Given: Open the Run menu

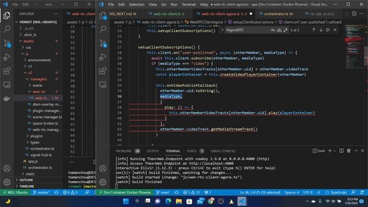Looking at the screenshot, I should (x=174, y=5).
